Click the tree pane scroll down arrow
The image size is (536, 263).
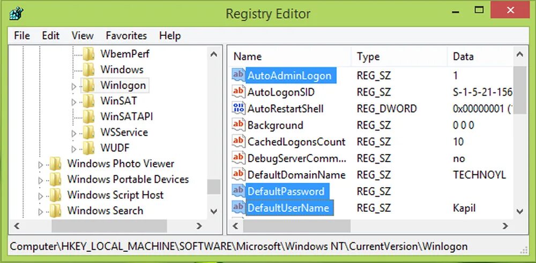point(213,212)
